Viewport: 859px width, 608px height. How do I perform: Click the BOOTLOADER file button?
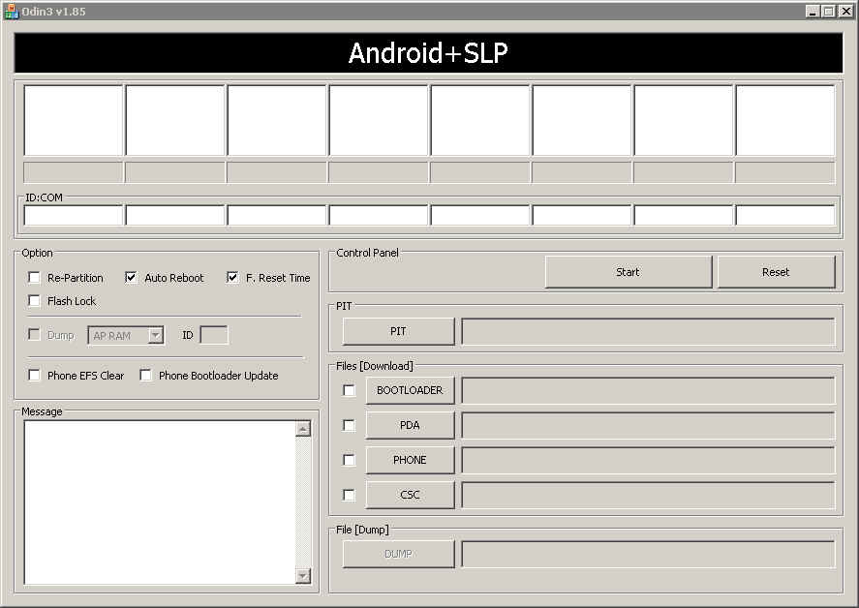(410, 390)
